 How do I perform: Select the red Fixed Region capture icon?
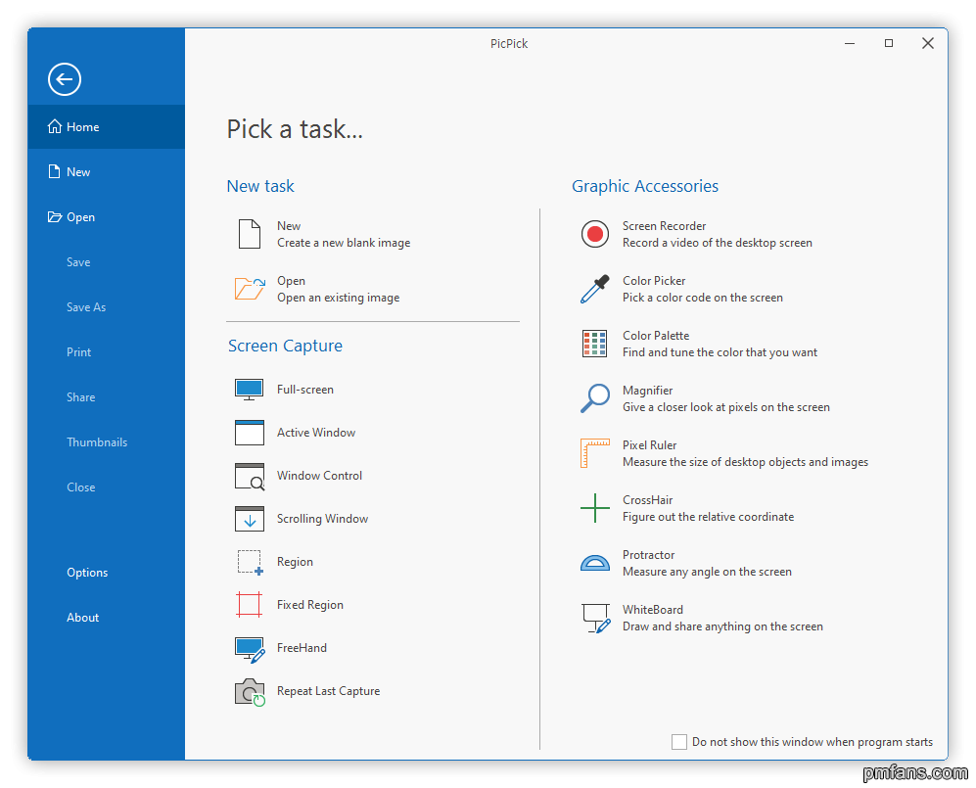249,604
